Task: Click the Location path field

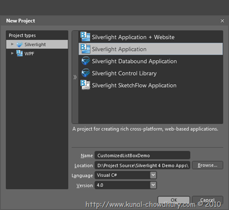Action: coord(143,165)
